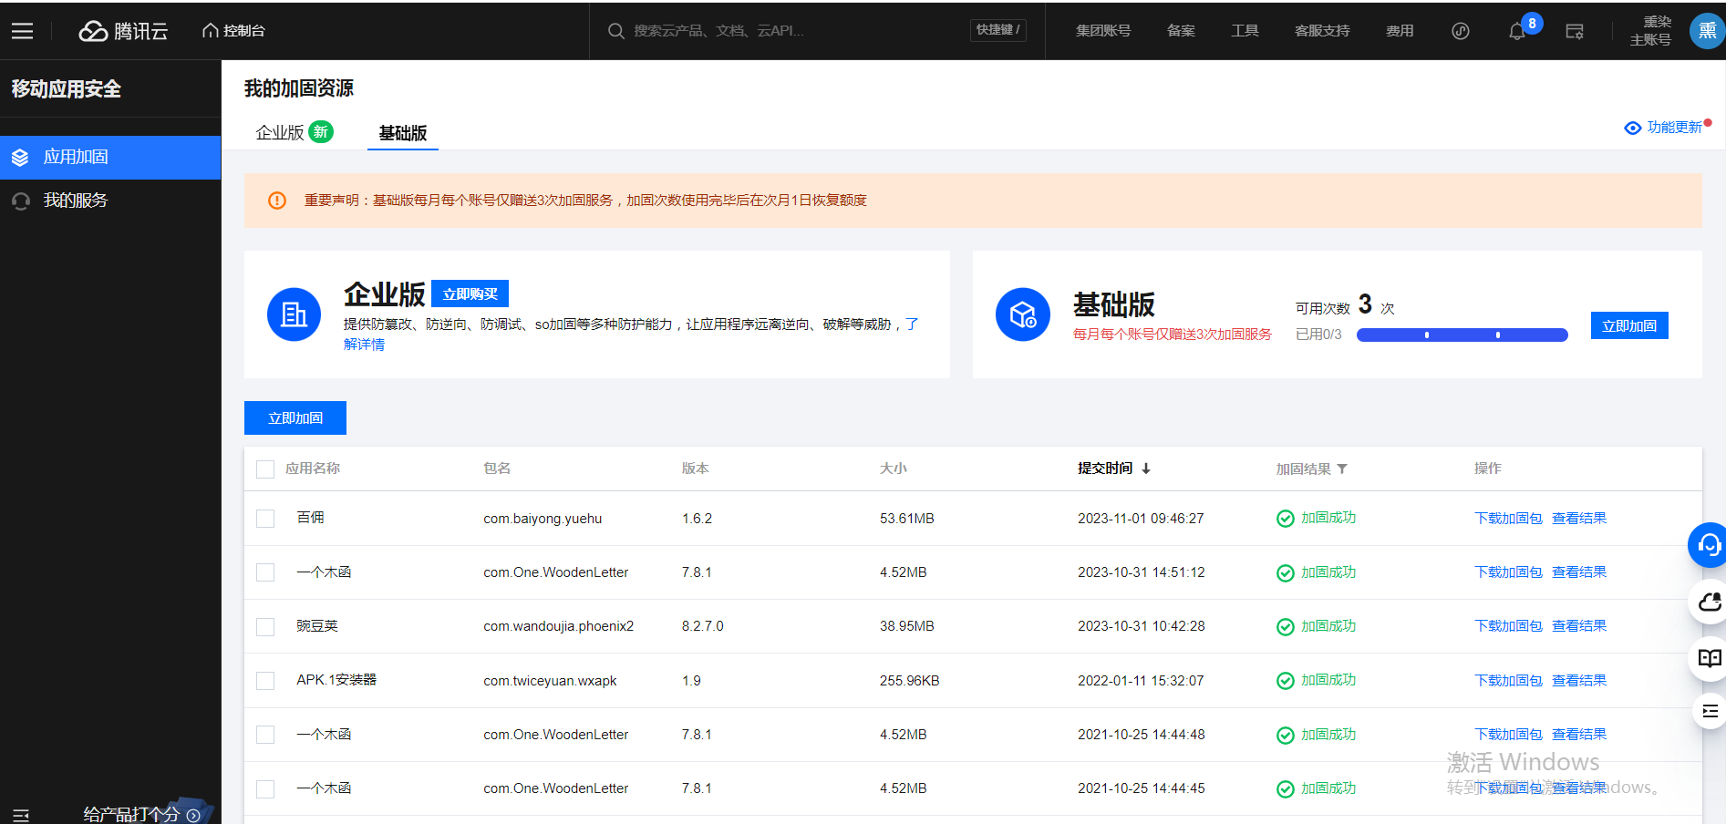The height and width of the screenshot is (824, 1726).
Task: Click success check icon for 百佣
Action: pos(1286,519)
